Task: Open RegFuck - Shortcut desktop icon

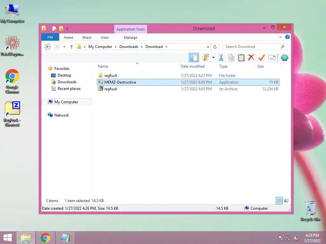Action: click(x=12, y=114)
